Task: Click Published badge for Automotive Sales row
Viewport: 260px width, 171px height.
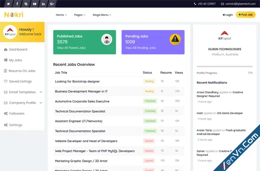Action: pyautogui.click(x=150, y=101)
